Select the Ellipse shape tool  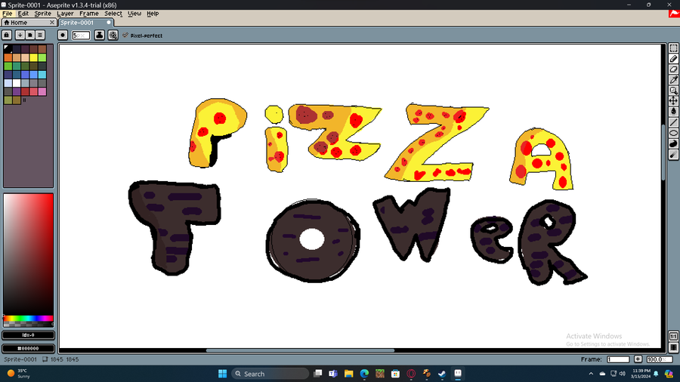tap(673, 133)
